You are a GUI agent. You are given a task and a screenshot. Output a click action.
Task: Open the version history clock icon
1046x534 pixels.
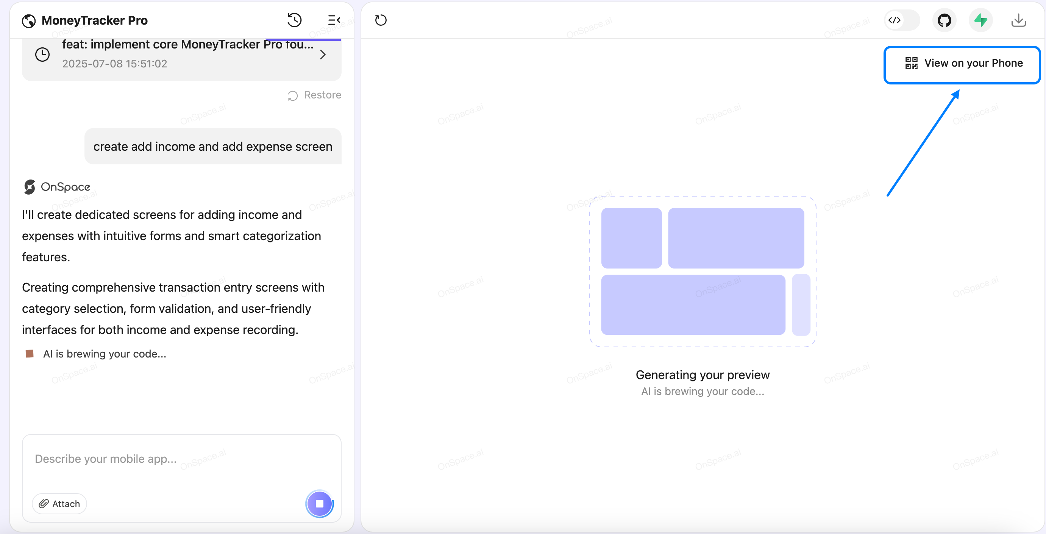click(294, 20)
